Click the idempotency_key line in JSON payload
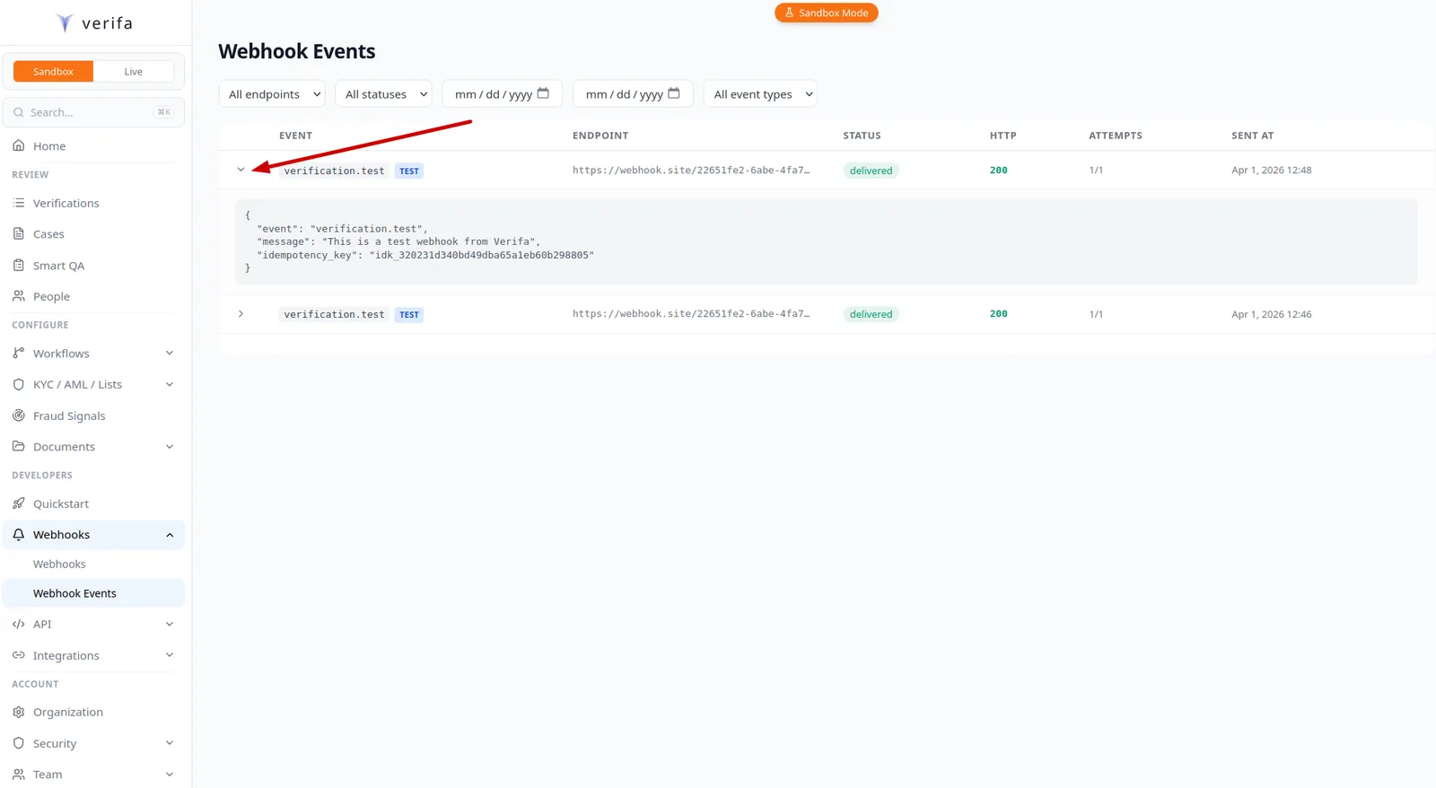Screen dimensions: 1436x788 click(x=425, y=255)
